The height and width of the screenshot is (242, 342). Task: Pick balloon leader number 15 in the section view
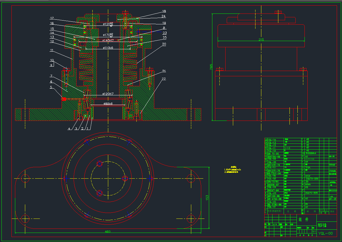(x=52, y=29)
